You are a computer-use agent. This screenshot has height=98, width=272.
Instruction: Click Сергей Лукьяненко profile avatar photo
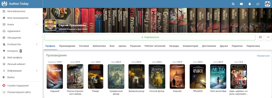click(50, 25)
